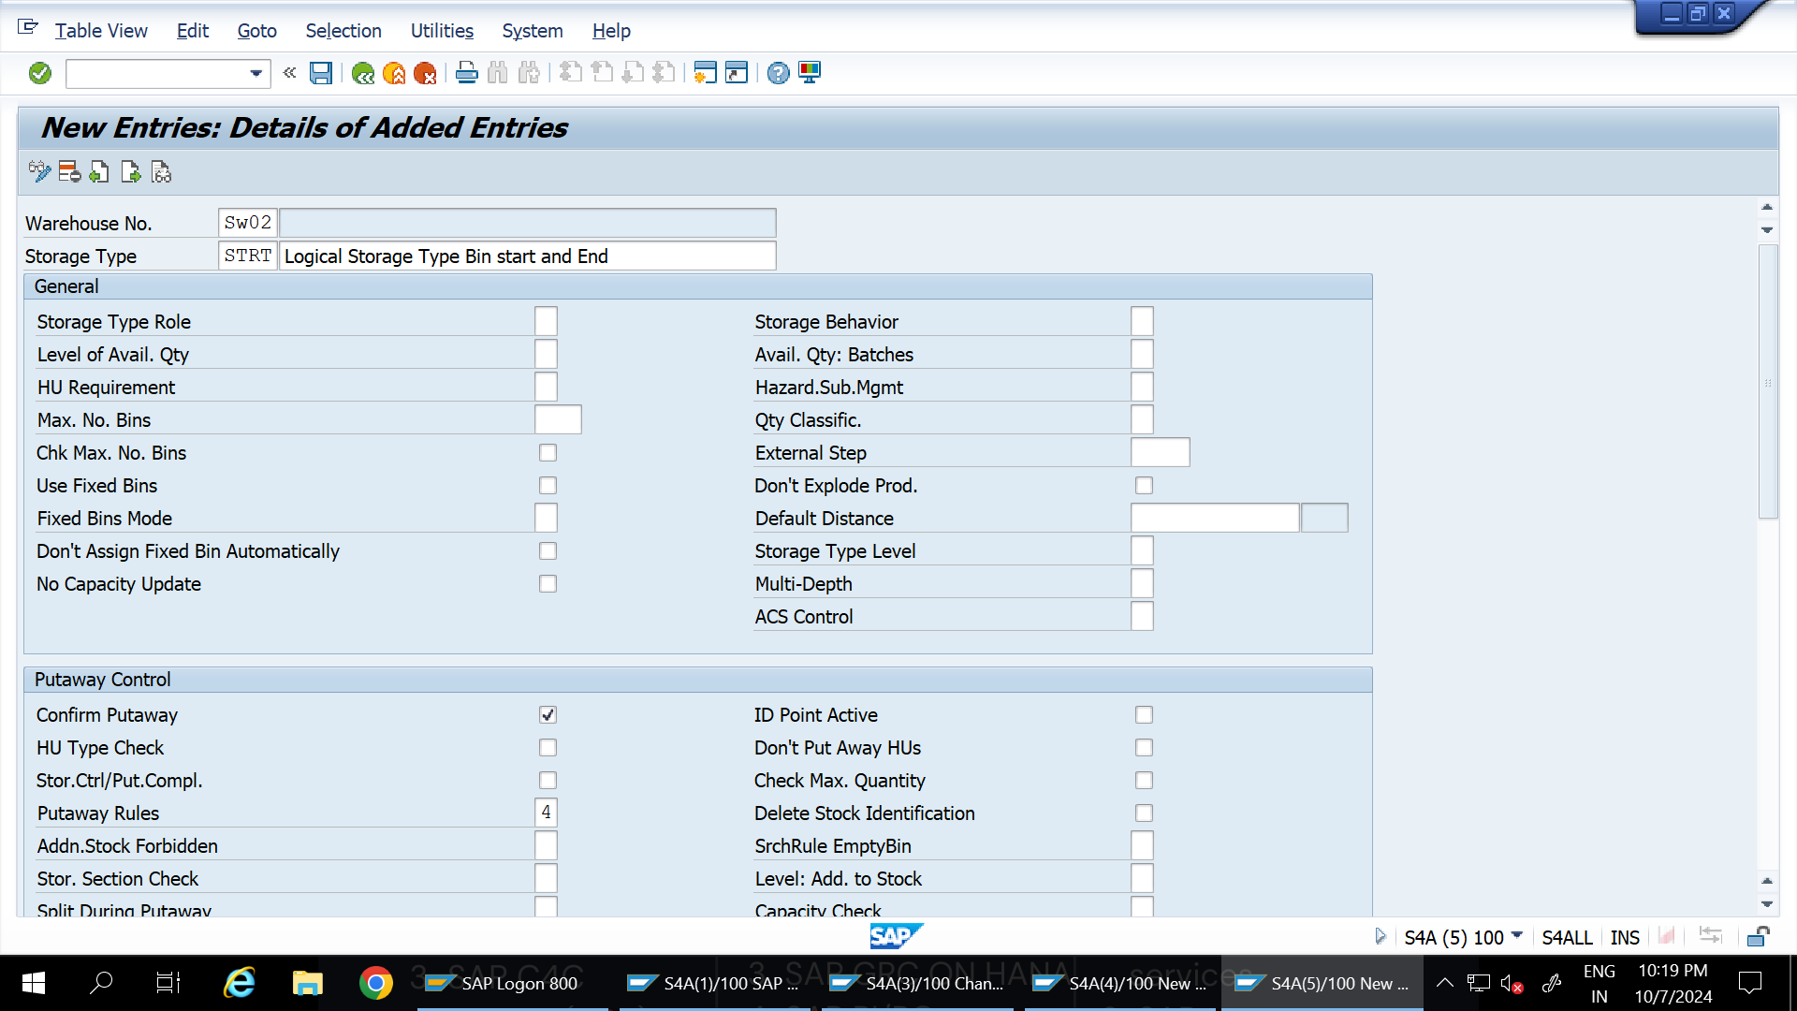Toggle Display/Change mode with glasses-pencil icon
The image size is (1797, 1011).
(x=39, y=171)
